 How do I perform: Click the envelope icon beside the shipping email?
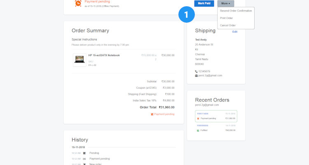click(196, 75)
